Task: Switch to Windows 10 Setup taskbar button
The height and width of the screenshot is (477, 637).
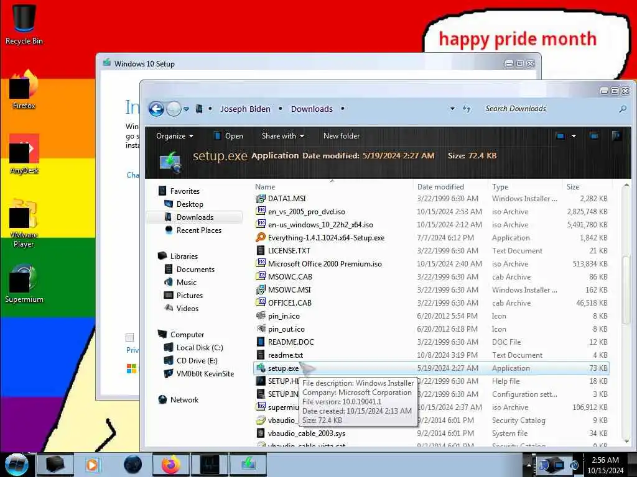Action: tap(248, 465)
